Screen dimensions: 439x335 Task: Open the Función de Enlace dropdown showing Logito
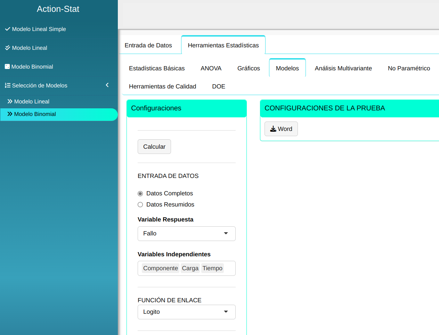[186, 312]
